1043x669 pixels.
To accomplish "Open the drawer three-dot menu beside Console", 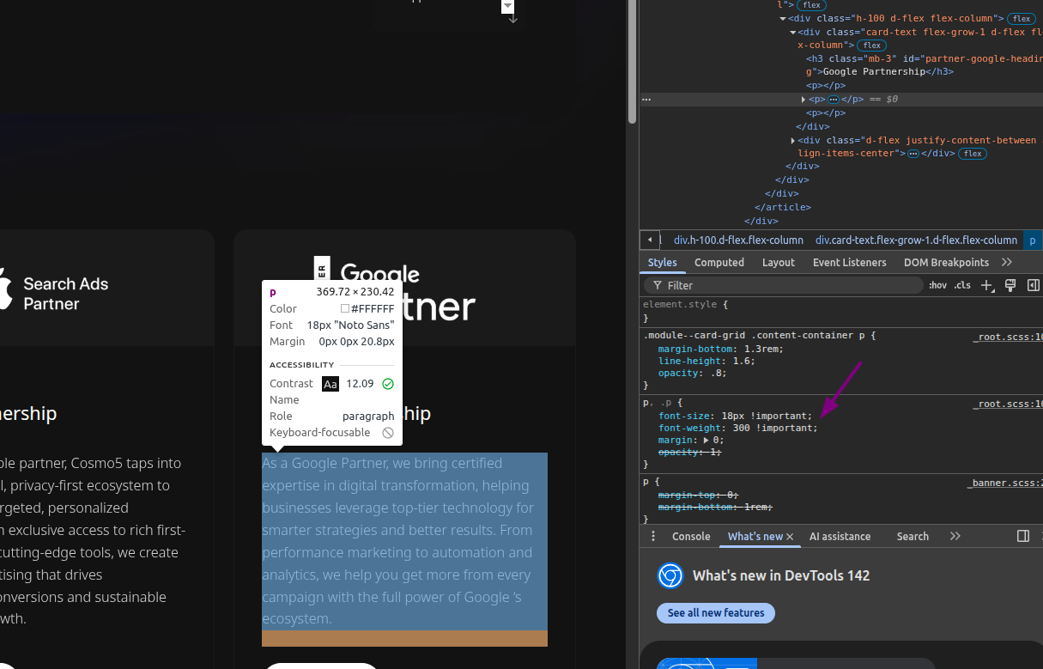I will coord(652,536).
